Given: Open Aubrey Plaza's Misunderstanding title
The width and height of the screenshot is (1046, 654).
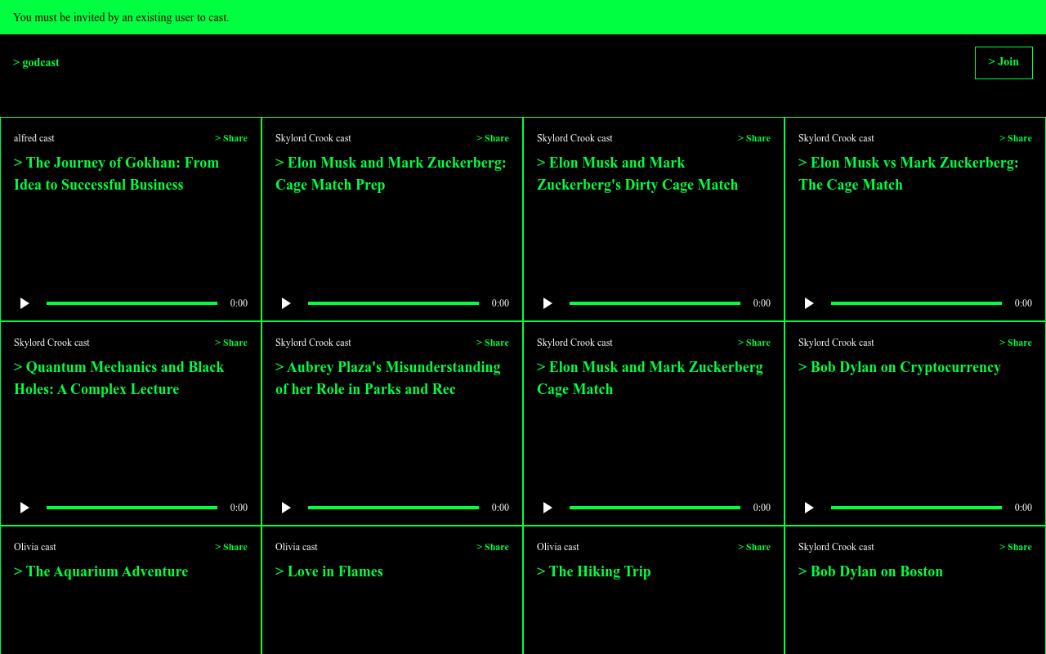Looking at the screenshot, I should (388, 378).
